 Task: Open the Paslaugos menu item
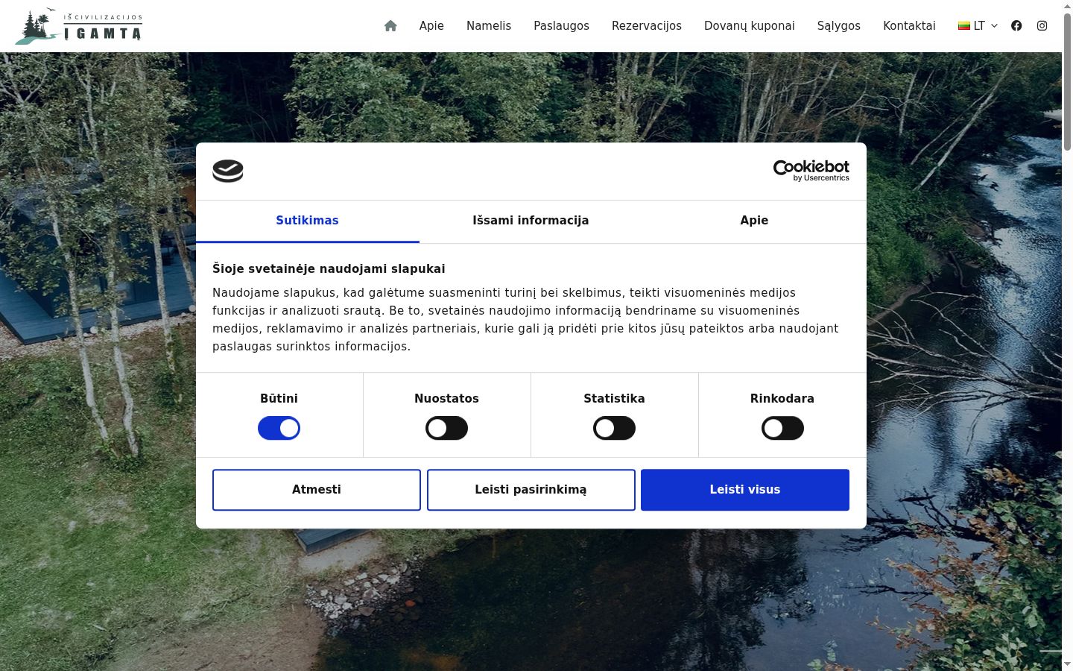pyautogui.click(x=561, y=25)
